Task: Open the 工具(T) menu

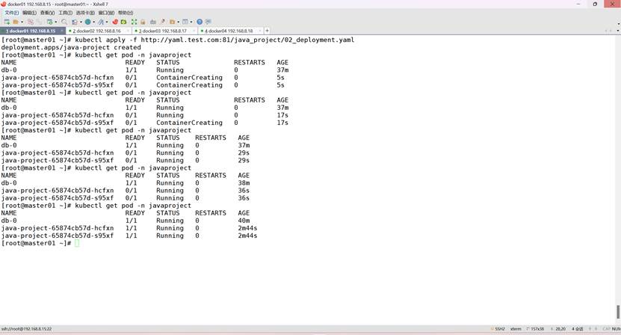Action: click(x=65, y=13)
